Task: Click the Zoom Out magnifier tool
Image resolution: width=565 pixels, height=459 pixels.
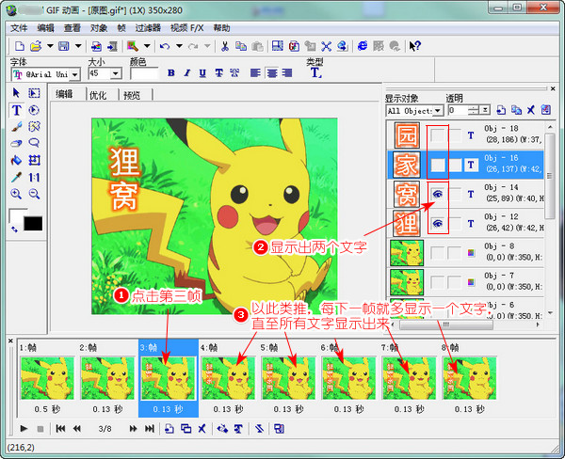Action: (34, 194)
